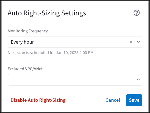This screenshot has width=150, height=113.
Task: Save the Auto Right-Sizing settings
Action: (134, 100)
